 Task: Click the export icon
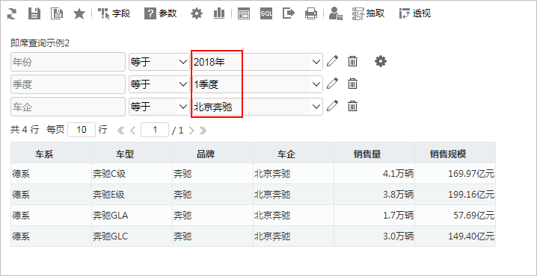click(289, 14)
